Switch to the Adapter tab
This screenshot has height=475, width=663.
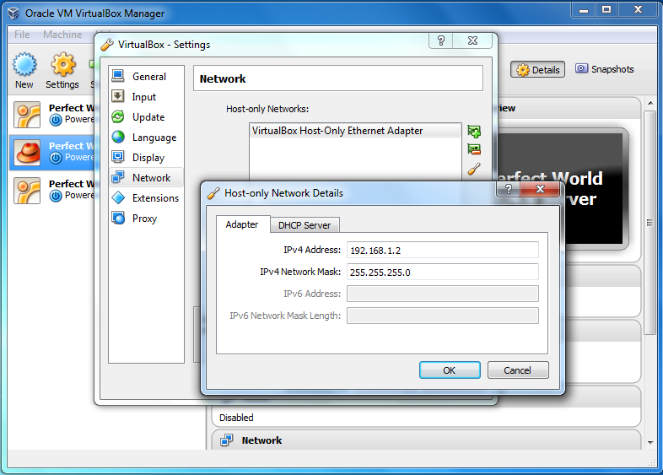click(x=242, y=224)
